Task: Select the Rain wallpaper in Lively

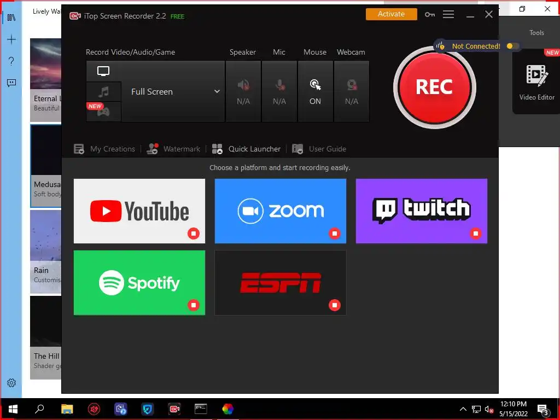Action: [x=46, y=252]
